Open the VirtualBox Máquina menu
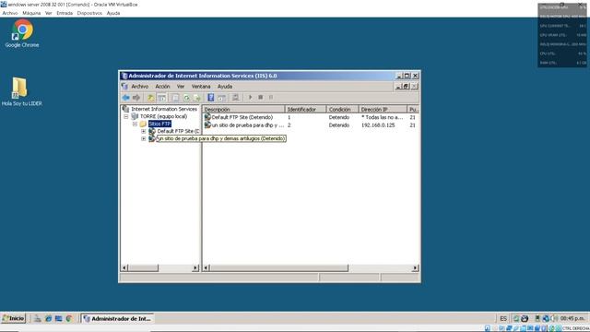This screenshot has height=332, width=590. [31, 13]
